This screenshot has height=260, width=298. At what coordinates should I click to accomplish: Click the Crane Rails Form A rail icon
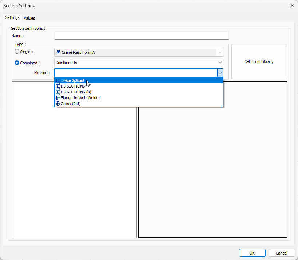point(58,52)
